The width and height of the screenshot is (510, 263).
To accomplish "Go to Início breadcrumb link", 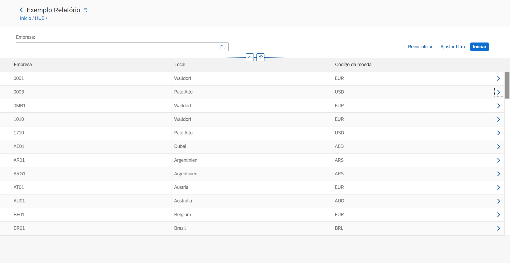I will pyautogui.click(x=26, y=18).
